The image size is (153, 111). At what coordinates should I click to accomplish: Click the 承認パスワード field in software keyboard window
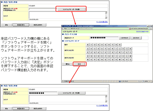104,38
